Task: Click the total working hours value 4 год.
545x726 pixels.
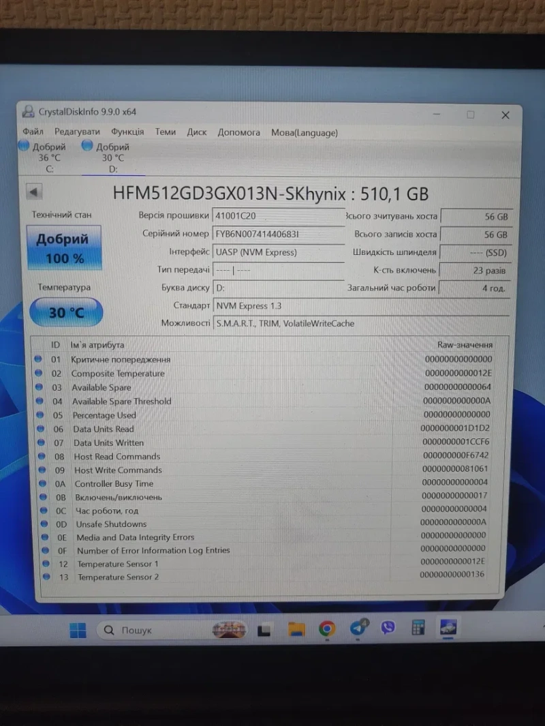Action: click(474, 288)
